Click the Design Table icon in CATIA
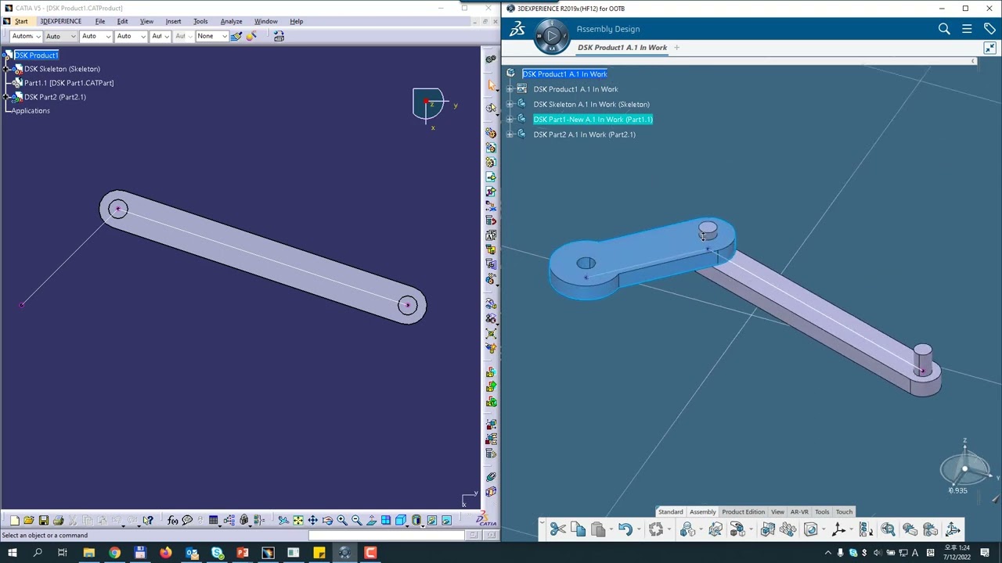This screenshot has width=1002, height=563. tap(213, 520)
